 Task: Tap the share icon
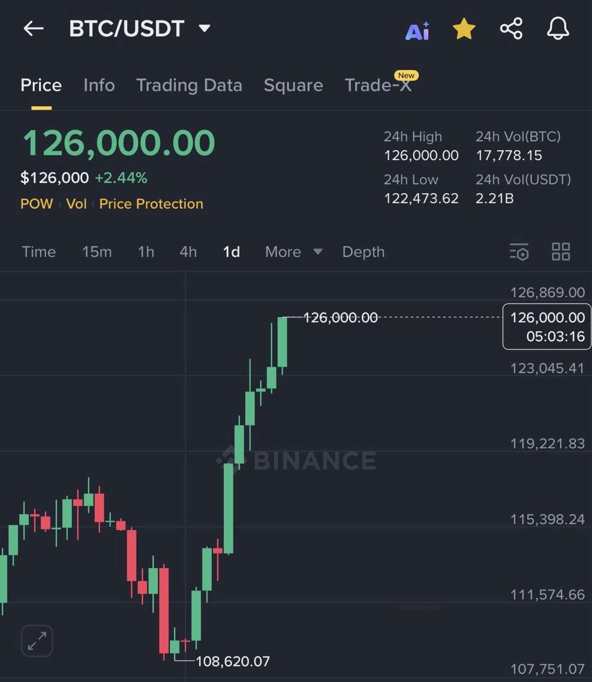coord(511,29)
